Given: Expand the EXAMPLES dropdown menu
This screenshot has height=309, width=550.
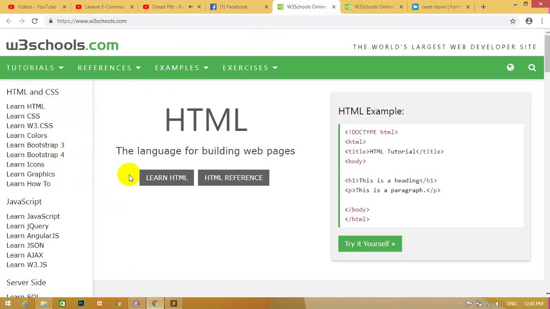Looking at the screenshot, I should (182, 67).
